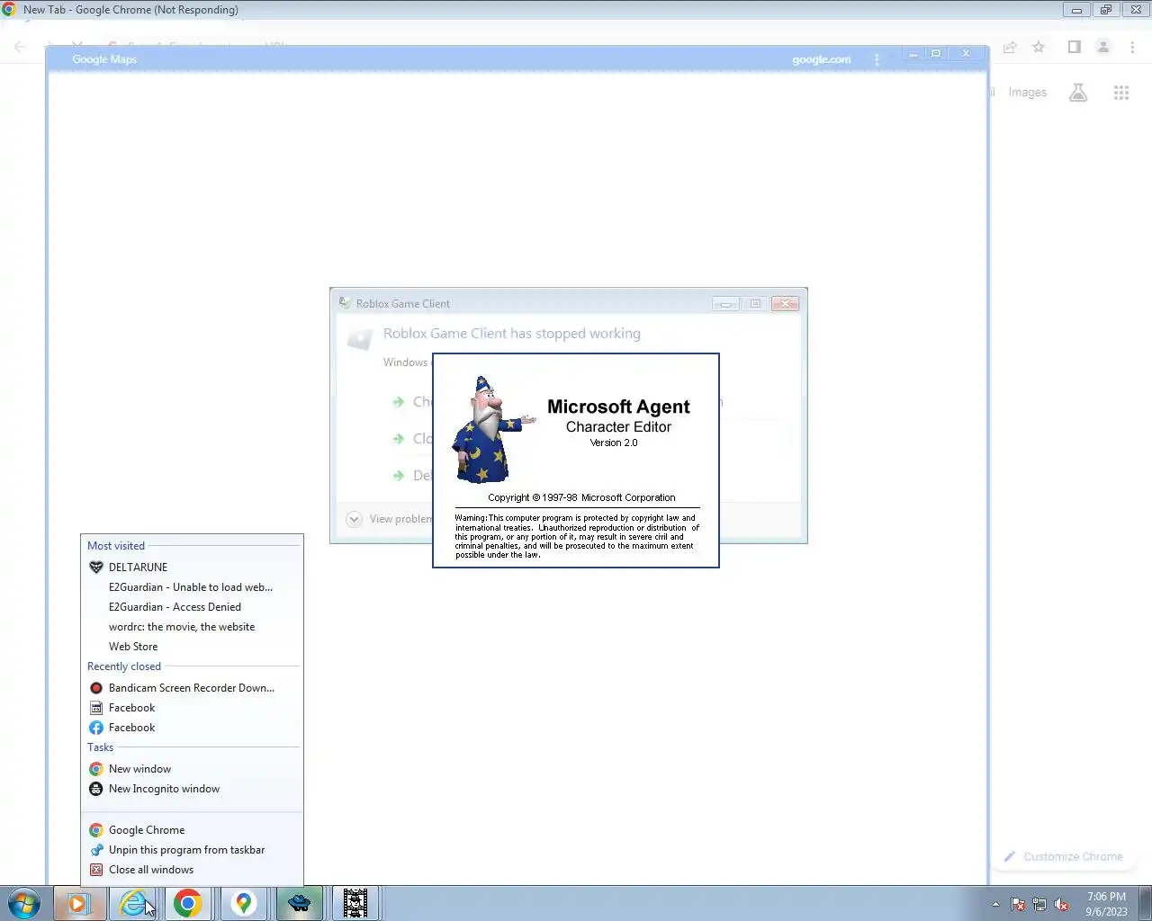
Task: Launch Internet Explorer from the taskbar
Action: tap(133, 903)
